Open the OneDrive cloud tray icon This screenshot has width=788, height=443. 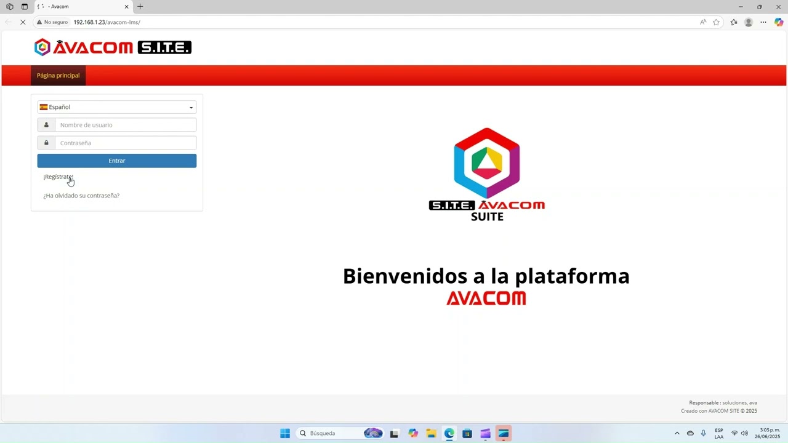[x=690, y=433]
